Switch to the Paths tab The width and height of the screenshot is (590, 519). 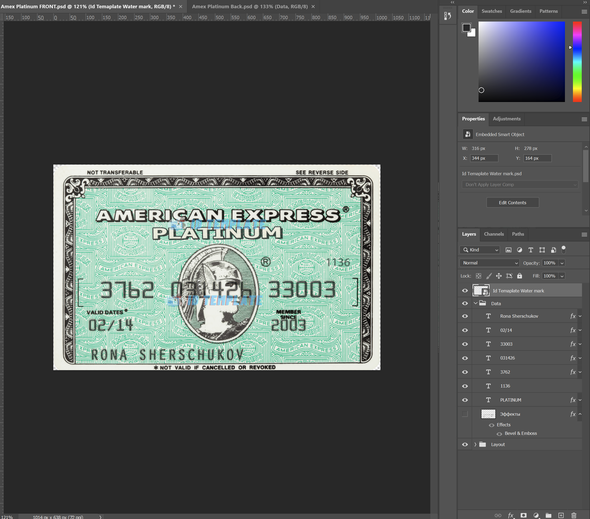518,234
